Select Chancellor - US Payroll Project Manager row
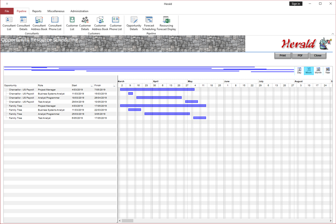336x224 pixels. (x=60, y=90)
